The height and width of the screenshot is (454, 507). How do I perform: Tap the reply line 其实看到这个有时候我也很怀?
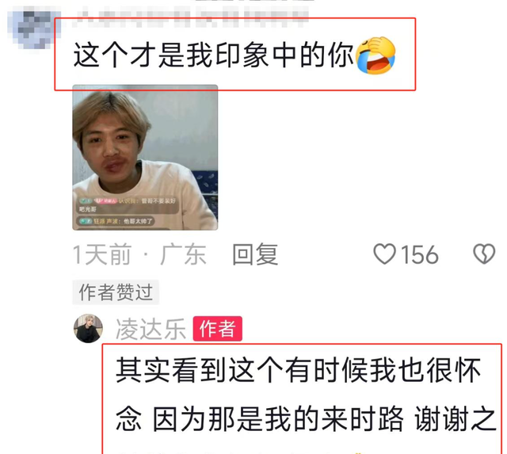coord(299,371)
